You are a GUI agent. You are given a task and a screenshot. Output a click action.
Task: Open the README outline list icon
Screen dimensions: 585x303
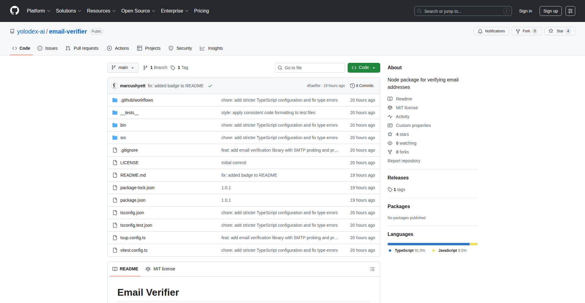click(372, 269)
